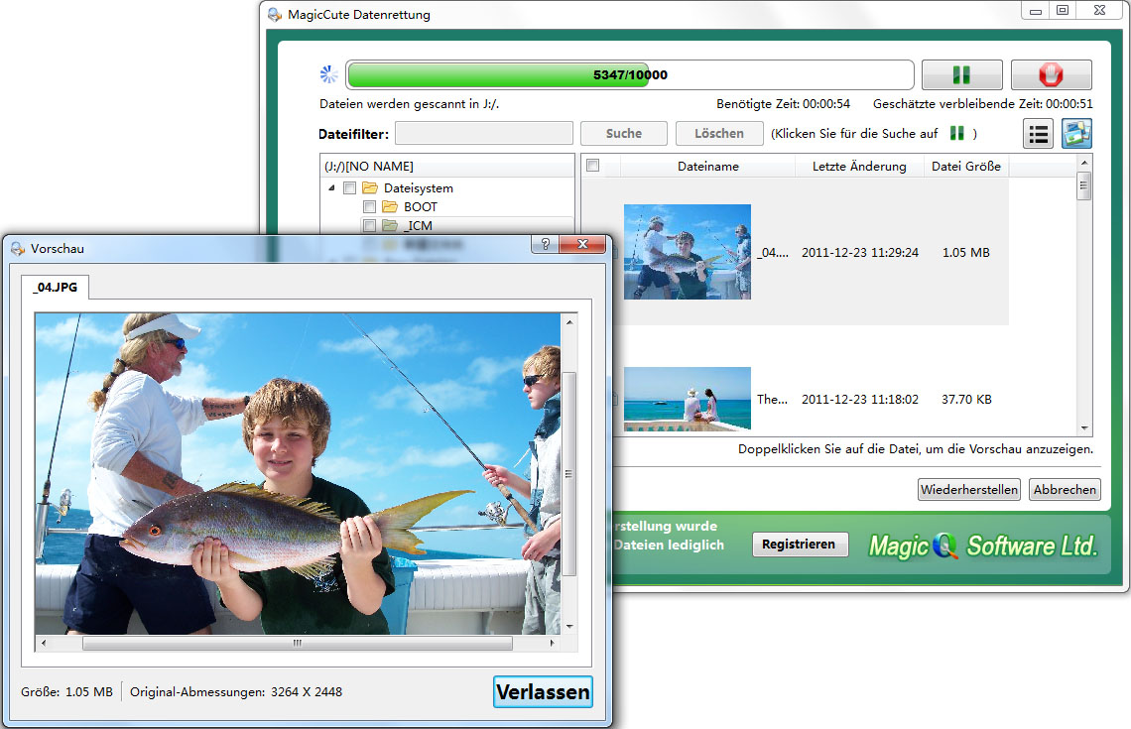Switch results to list view
1131x729 pixels.
pyautogui.click(x=1038, y=133)
